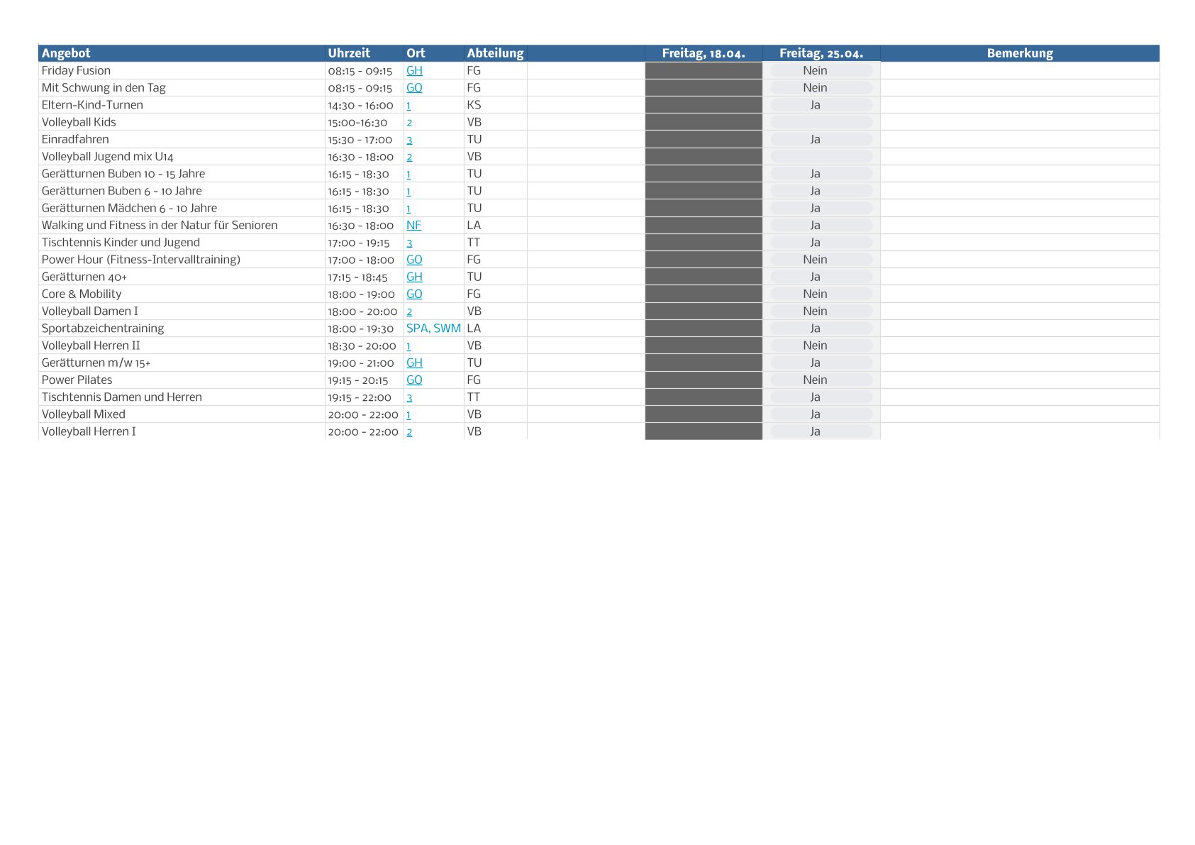Follow location link 1 for Eltern-Kind-Turnen
Screen dimensions: 1195x845
[408, 106]
